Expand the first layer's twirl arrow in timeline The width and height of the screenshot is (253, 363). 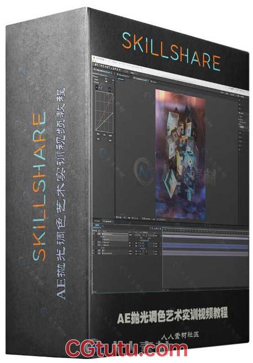(x=100, y=234)
